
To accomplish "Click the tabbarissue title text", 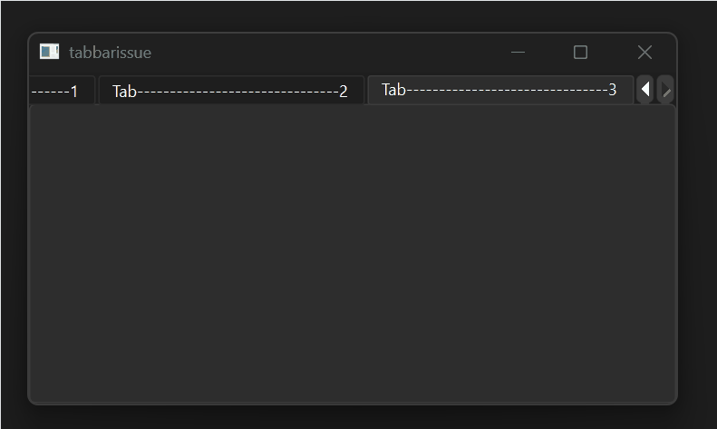I will click(x=111, y=53).
